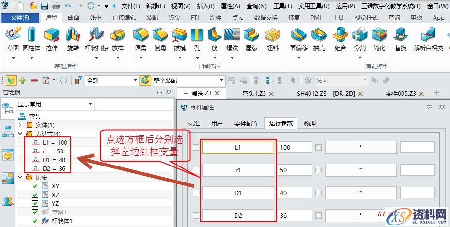Toggle the checkbox left of D2 parameter
450x227 pixels.
click(x=196, y=215)
